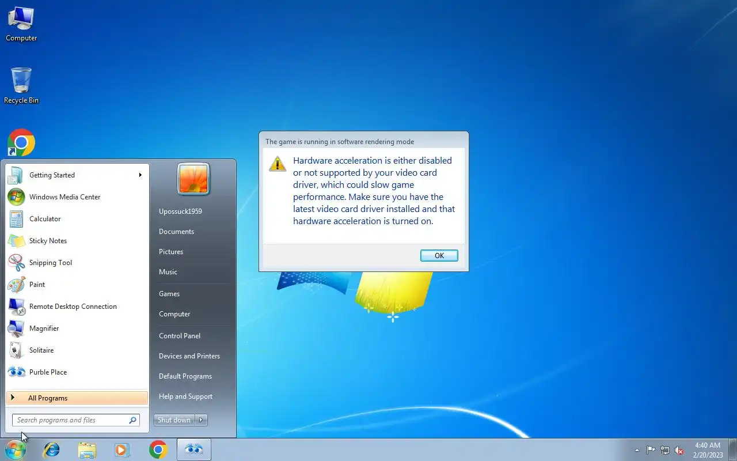Click the Shut down button
The width and height of the screenshot is (737, 461).
(174, 420)
